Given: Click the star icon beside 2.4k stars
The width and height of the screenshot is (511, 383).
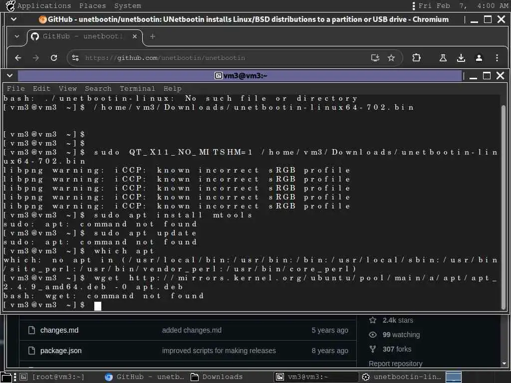Looking at the screenshot, I should (x=373, y=321).
